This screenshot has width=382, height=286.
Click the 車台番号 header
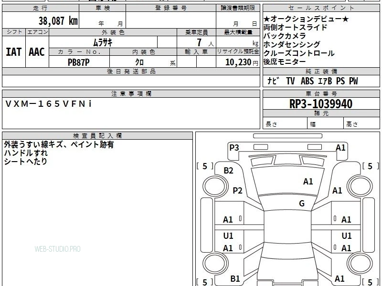(x=321, y=93)
